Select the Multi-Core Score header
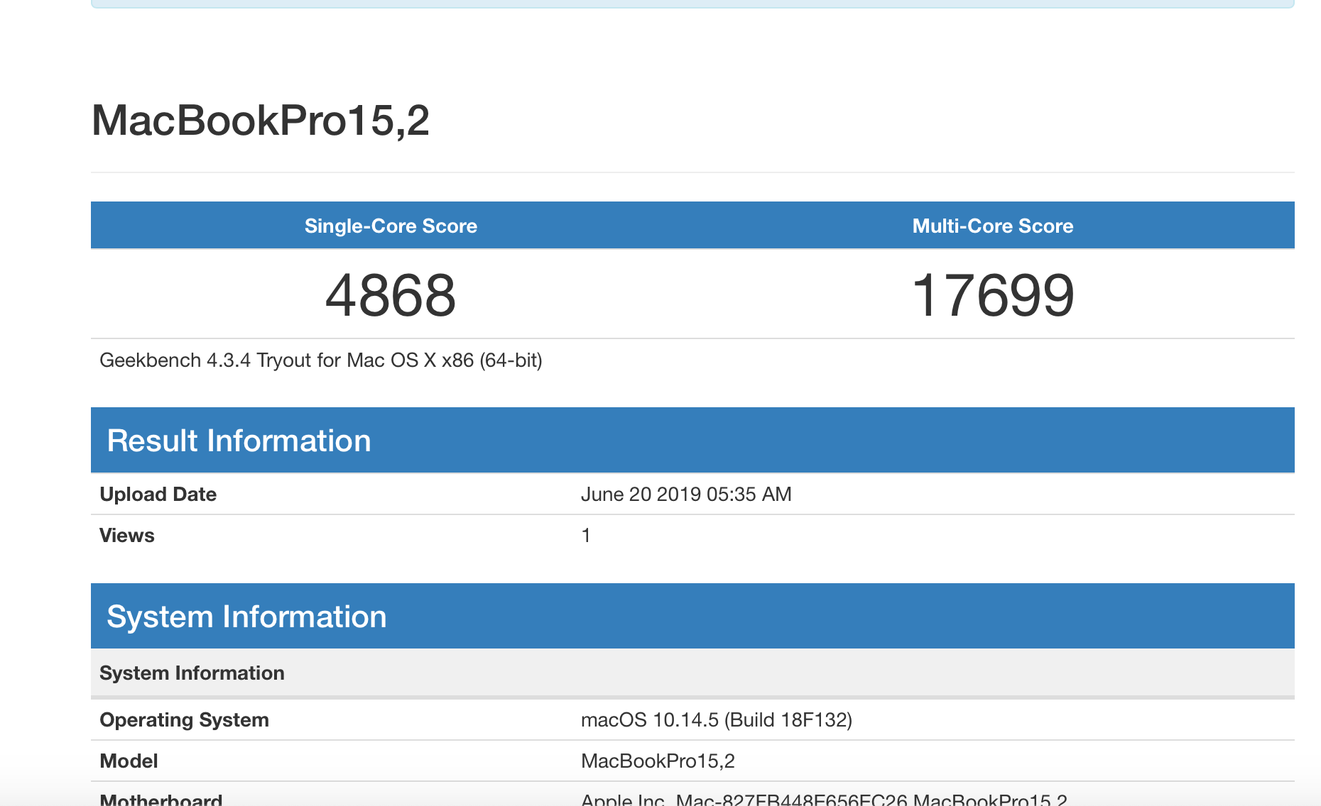The image size is (1321, 806). tap(993, 226)
